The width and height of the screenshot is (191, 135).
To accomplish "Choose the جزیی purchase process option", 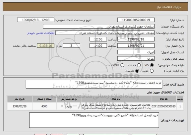I will click(x=152, y=71).
